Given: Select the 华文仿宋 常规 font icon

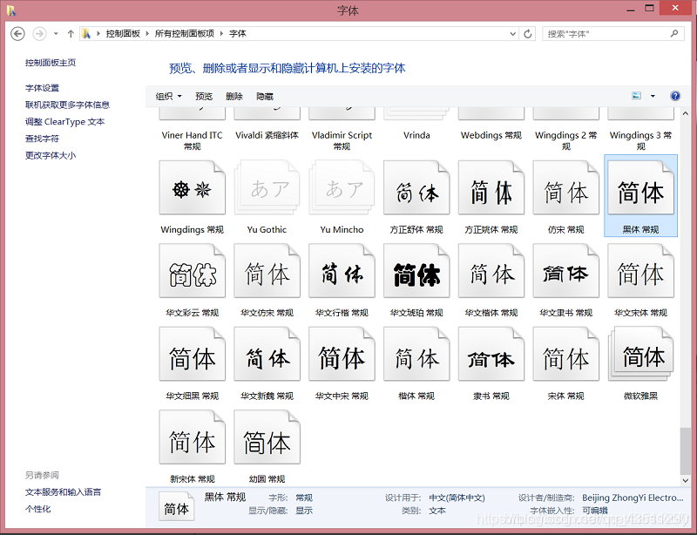Looking at the screenshot, I should [x=267, y=271].
